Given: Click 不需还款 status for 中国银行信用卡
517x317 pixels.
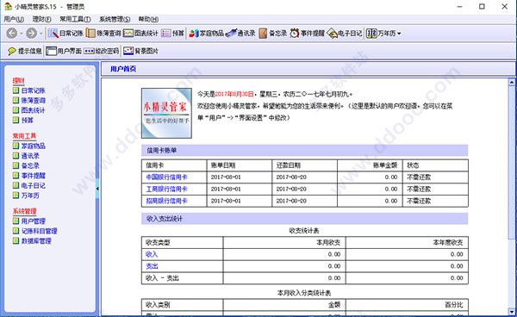Looking at the screenshot, I should click(419, 177).
